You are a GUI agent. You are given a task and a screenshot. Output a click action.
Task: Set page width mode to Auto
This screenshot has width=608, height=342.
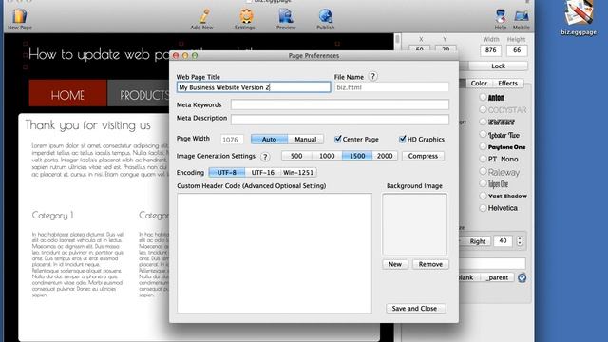click(269, 140)
